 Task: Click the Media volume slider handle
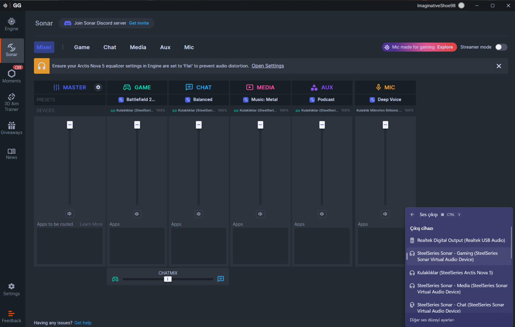260,125
